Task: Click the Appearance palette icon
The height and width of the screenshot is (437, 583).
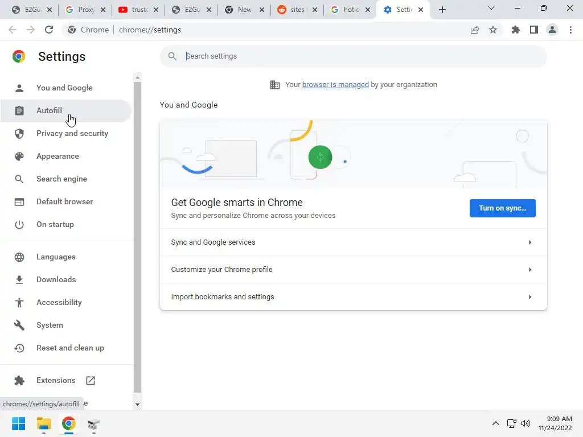Action: pyautogui.click(x=19, y=156)
